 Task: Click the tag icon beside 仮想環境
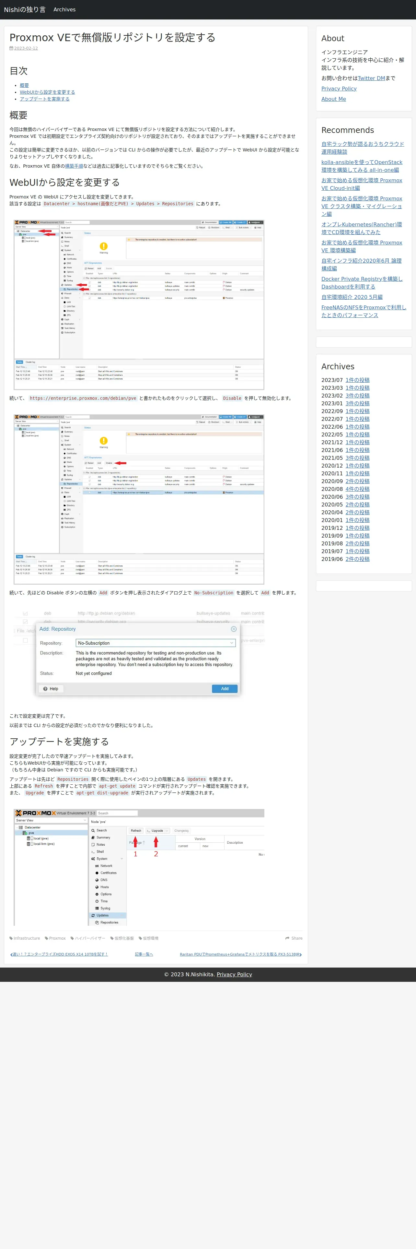[140, 938]
